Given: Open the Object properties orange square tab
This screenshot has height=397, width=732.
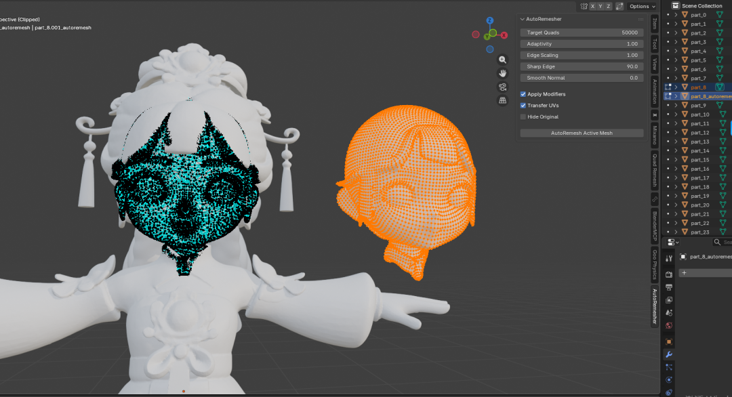Looking at the screenshot, I should 668,341.
